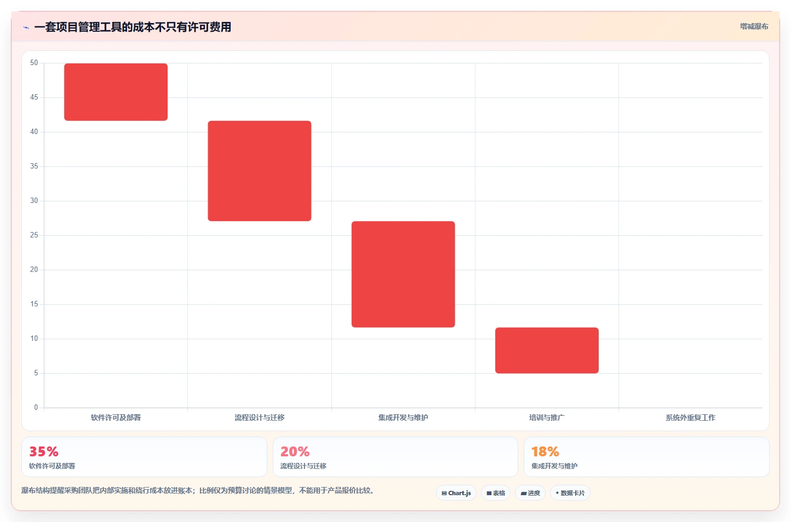
Task: Click the y-axis value 25
Action: click(34, 235)
